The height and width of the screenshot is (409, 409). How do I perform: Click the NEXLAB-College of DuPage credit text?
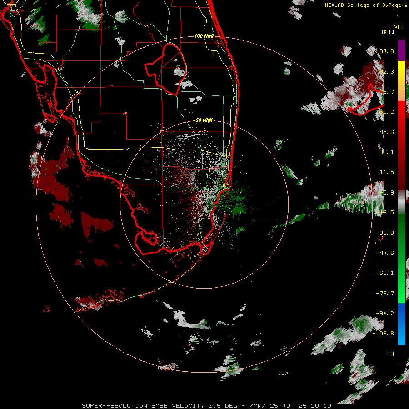tap(363, 5)
